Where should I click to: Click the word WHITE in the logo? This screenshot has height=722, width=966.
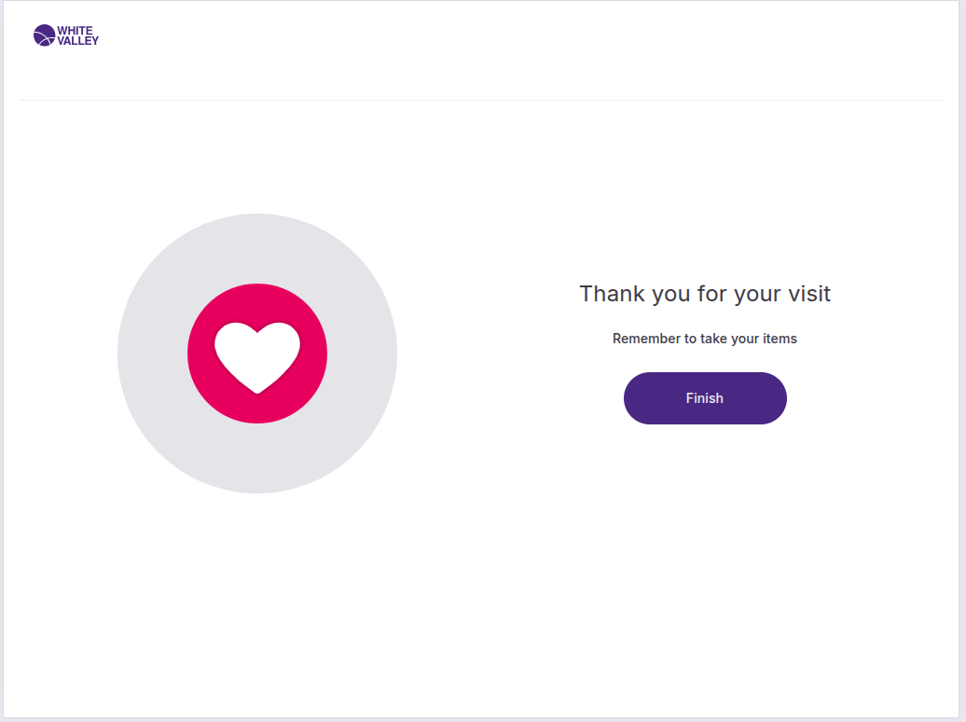75,31
